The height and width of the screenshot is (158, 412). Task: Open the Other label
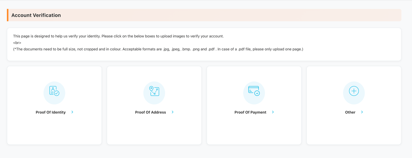350,112
